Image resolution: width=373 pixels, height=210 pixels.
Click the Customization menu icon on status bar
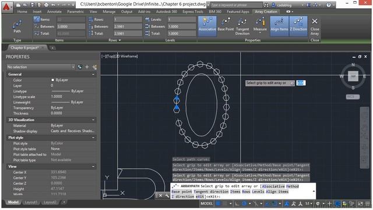point(368,204)
